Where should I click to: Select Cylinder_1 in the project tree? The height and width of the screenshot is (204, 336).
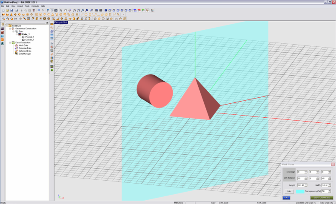29,40
